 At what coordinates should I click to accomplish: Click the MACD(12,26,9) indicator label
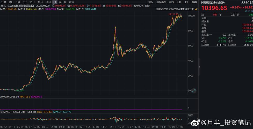point(12,112)
